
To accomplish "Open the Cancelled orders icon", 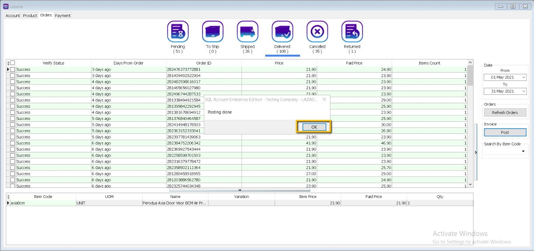I will coord(317,31).
